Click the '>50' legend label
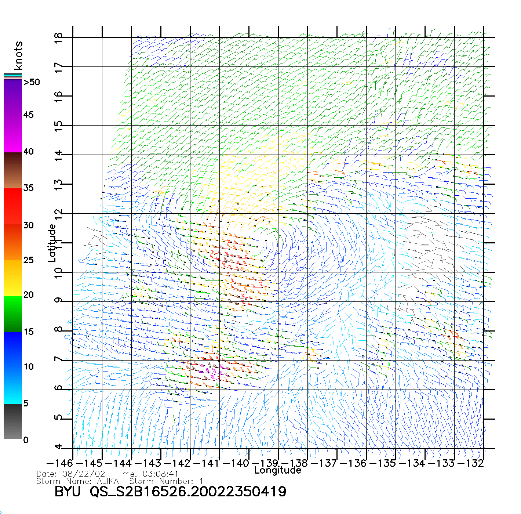The height and width of the screenshot is (514, 521). [x=32, y=82]
